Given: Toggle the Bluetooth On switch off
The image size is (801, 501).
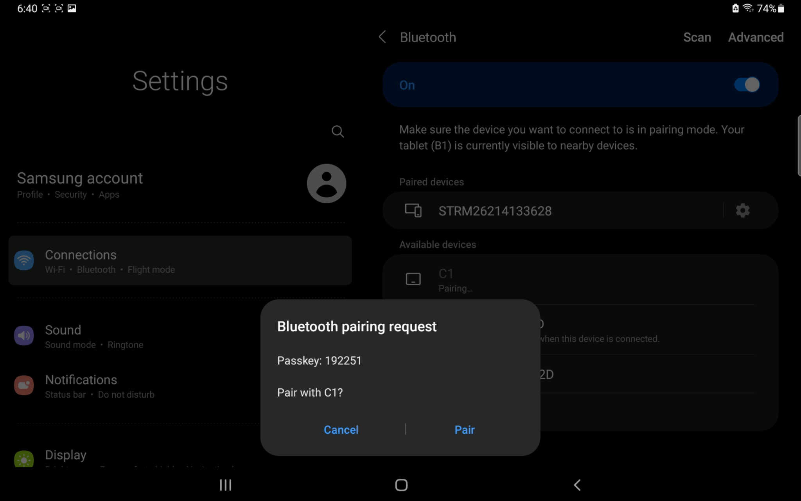Looking at the screenshot, I should pyautogui.click(x=746, y=85).
